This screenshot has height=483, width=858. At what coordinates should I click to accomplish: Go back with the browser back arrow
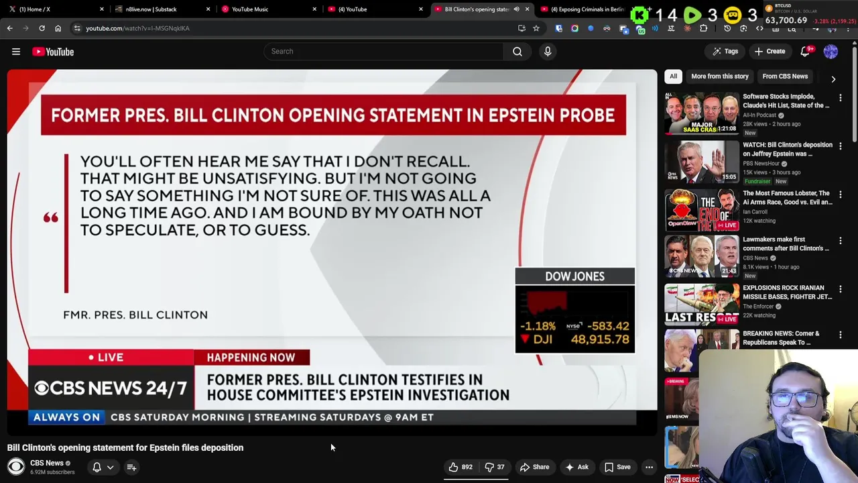click(x=10, y=28)
